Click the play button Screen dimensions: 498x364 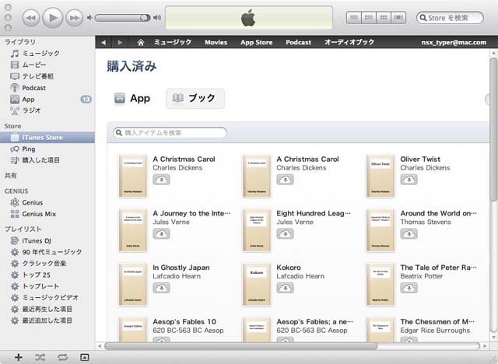pyautogui.click(x=53, y=18)
